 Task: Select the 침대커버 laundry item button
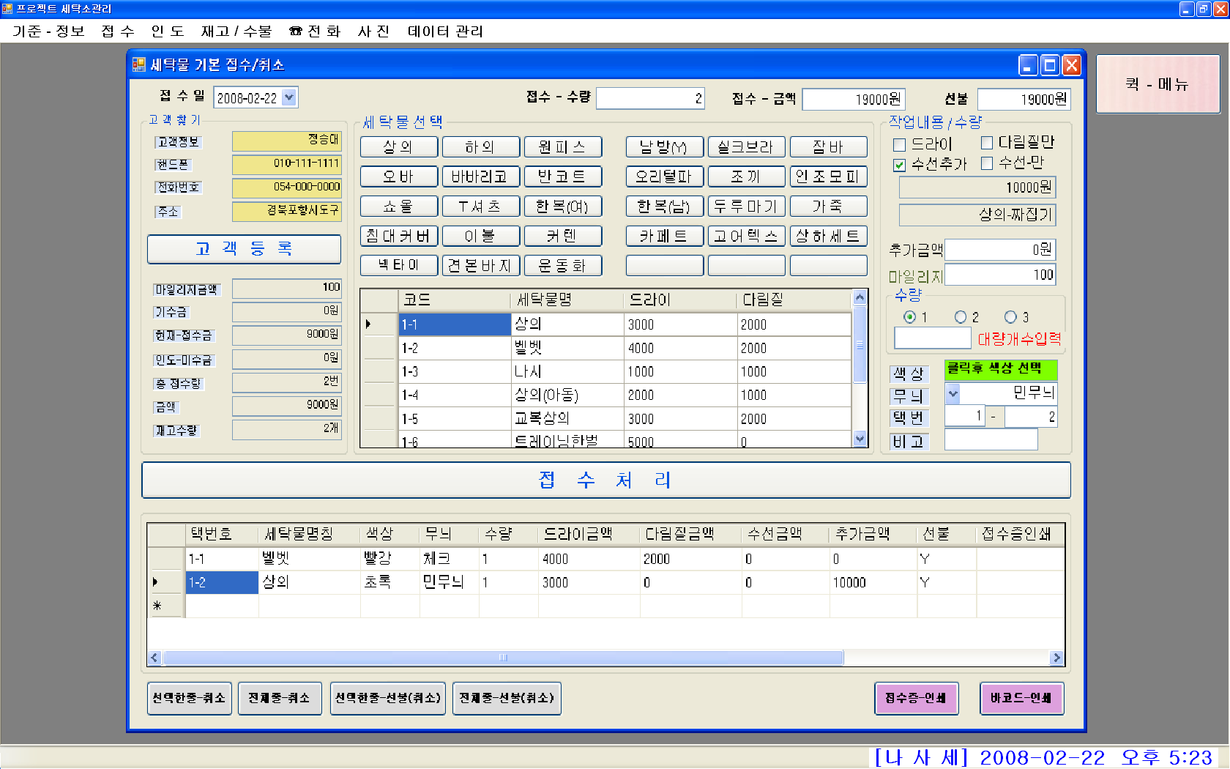[x=399, y=236]
